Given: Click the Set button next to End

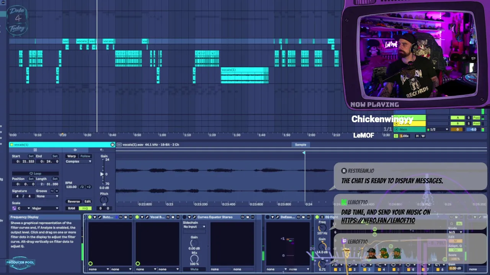Looking at the screenshot, I should (55, 156).
